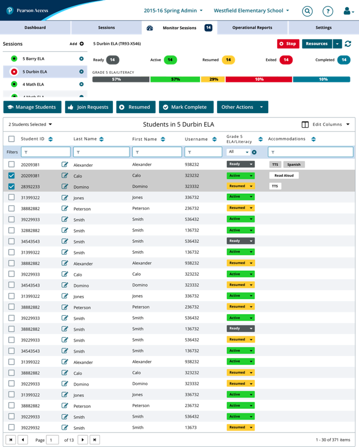The width and height of the screenshot is (359, 447).
Task: Click the Spanish accommodation tag
Action: click(294, 164)
